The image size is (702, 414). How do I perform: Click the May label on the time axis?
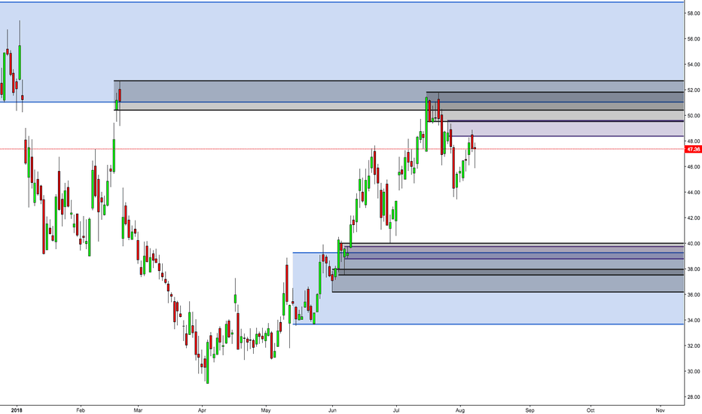[x=266, y=410]
